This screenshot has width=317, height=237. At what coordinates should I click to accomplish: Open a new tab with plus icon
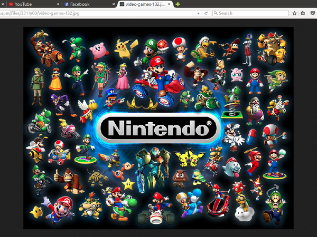[x=178, y=4]
